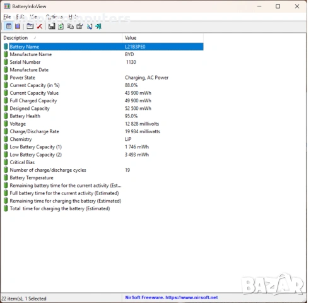Select the Number of charge/discharge cycles row
The height and width of the screenshot is (303, 311).
click(x=103, y=170)
